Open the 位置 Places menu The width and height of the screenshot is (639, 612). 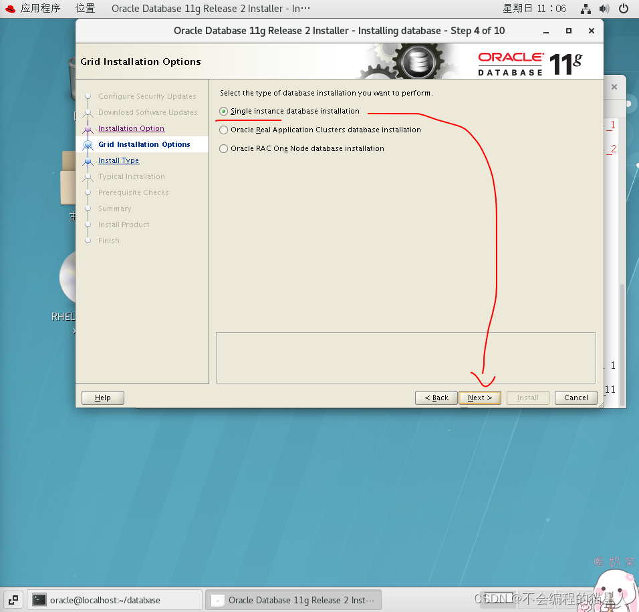click(85, 9)
